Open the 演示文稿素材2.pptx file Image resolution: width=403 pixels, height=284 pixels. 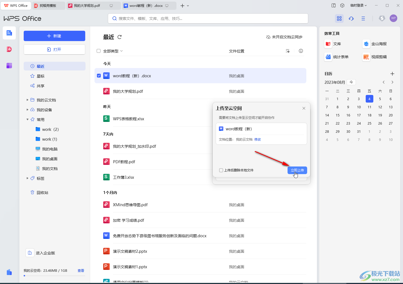tap(200, 251)
